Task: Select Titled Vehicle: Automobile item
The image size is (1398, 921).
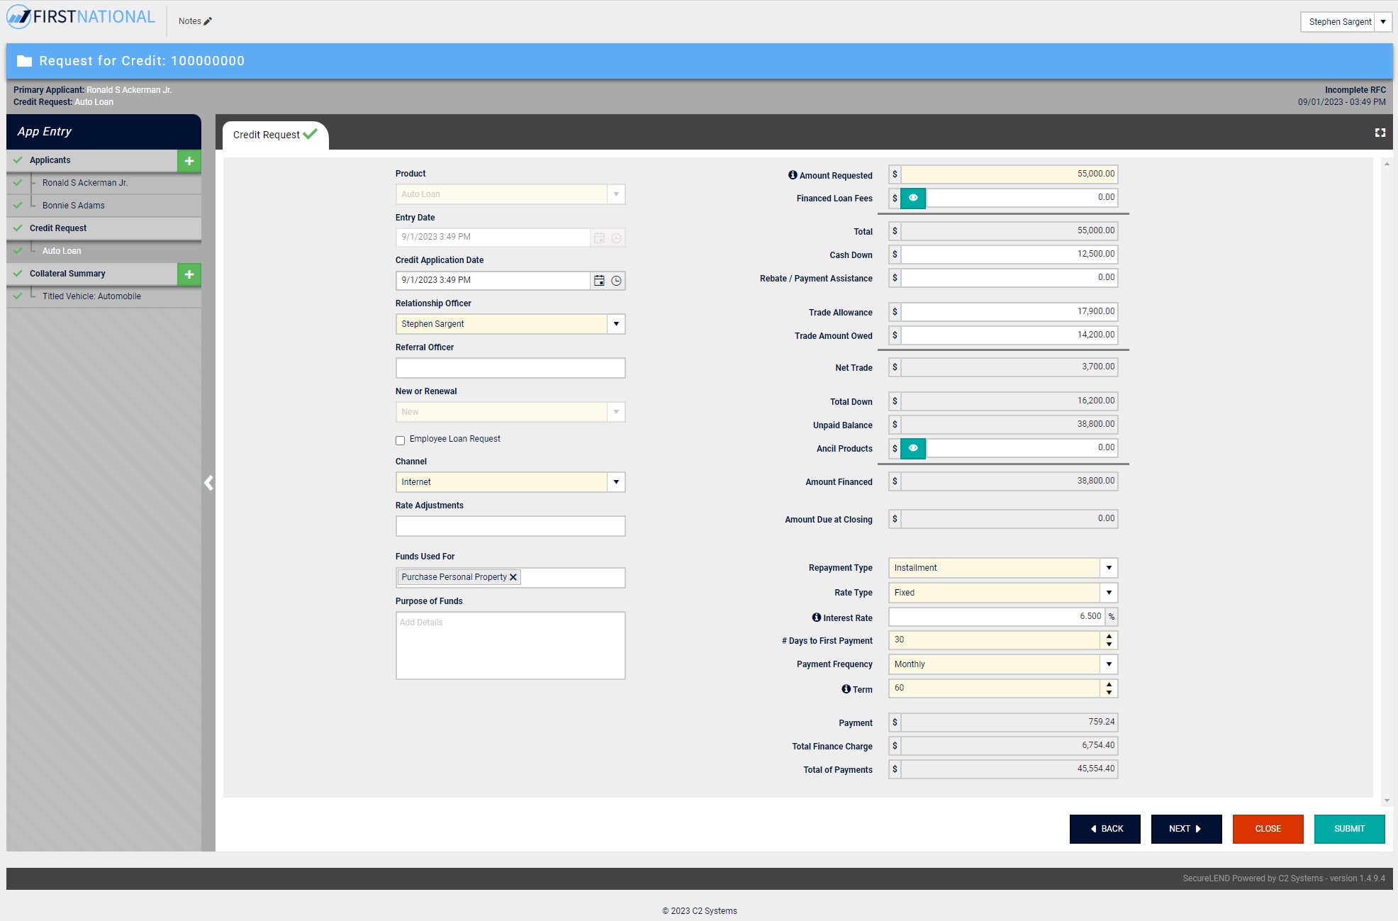Action: click(x=104, y=296)
